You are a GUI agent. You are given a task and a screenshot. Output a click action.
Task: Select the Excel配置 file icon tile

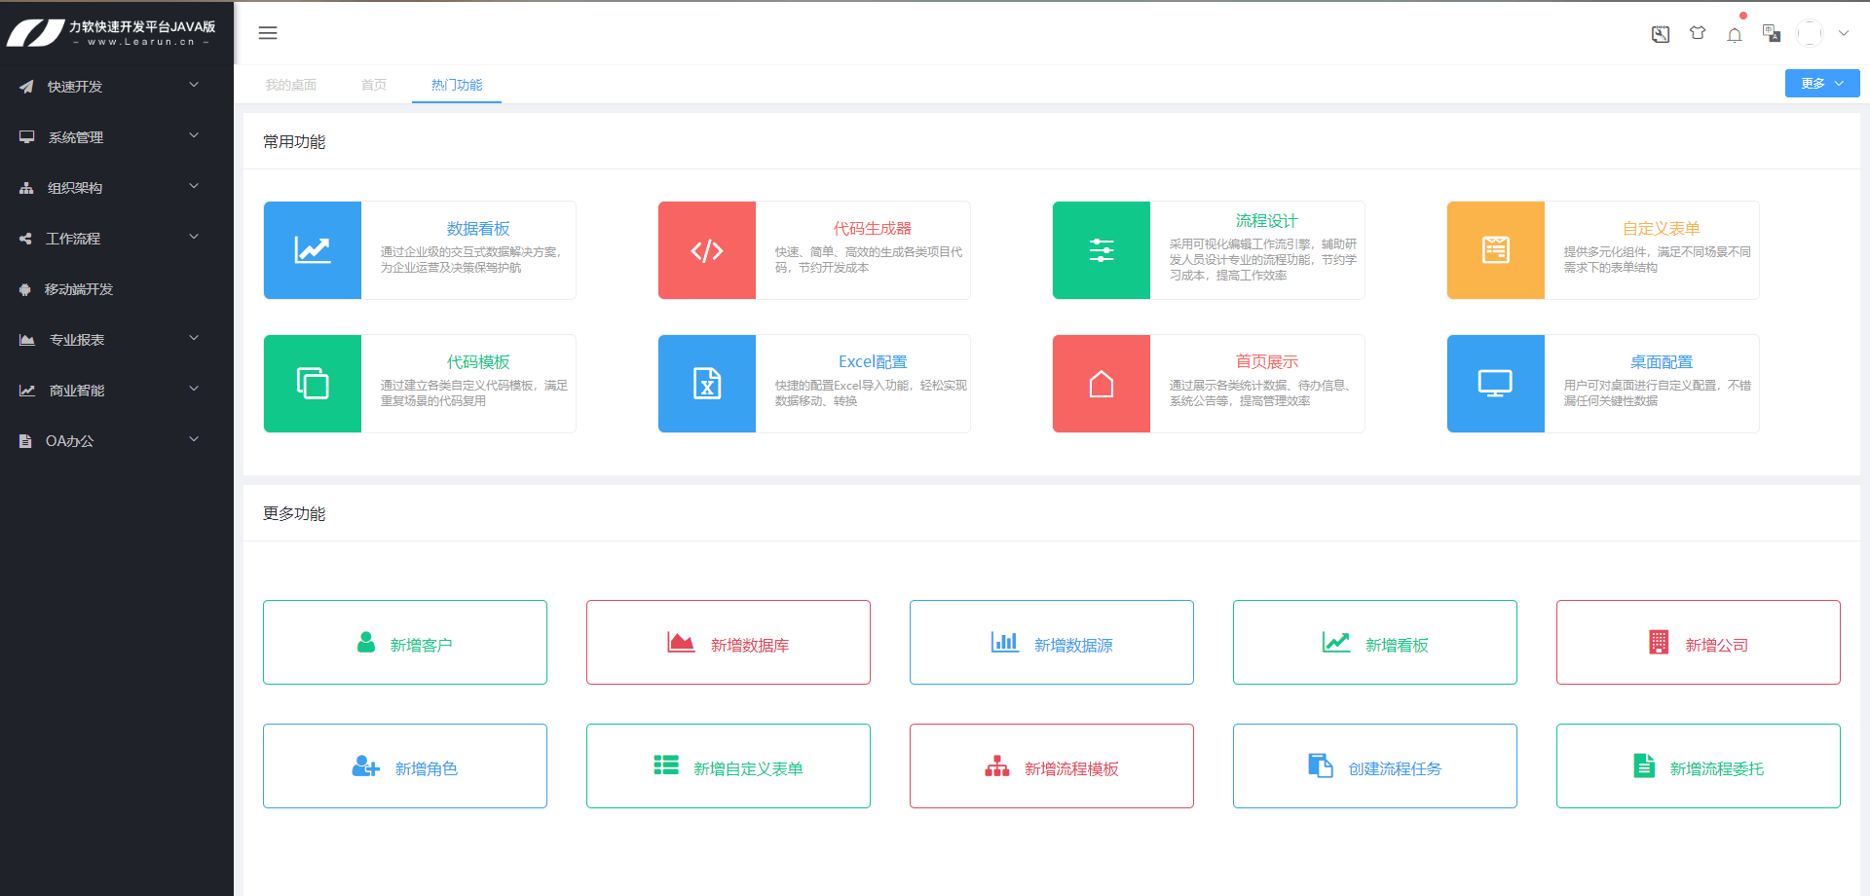[707, 384]
